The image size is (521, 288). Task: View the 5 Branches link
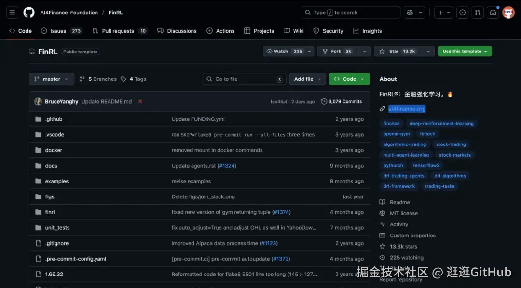pos(98,79)
